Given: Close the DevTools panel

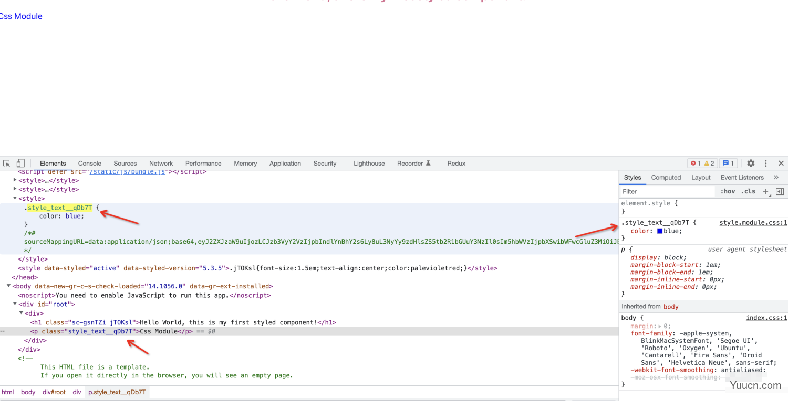Looking at the screenshot, I should (781, 164).
